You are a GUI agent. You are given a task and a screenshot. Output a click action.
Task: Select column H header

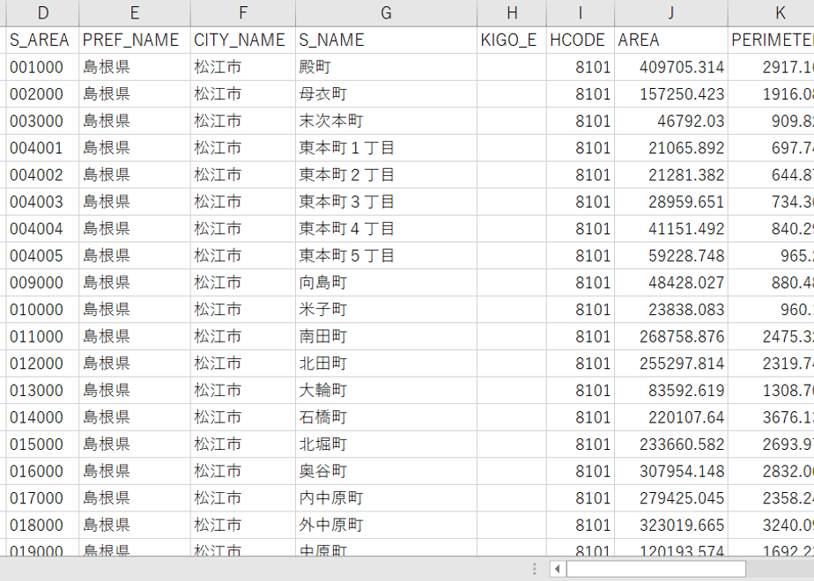point(512,13)
